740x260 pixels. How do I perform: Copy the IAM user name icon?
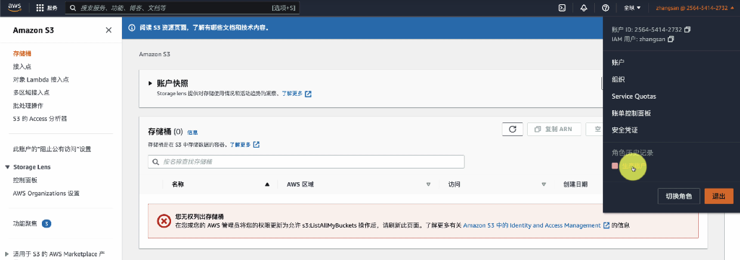(671, 39)
